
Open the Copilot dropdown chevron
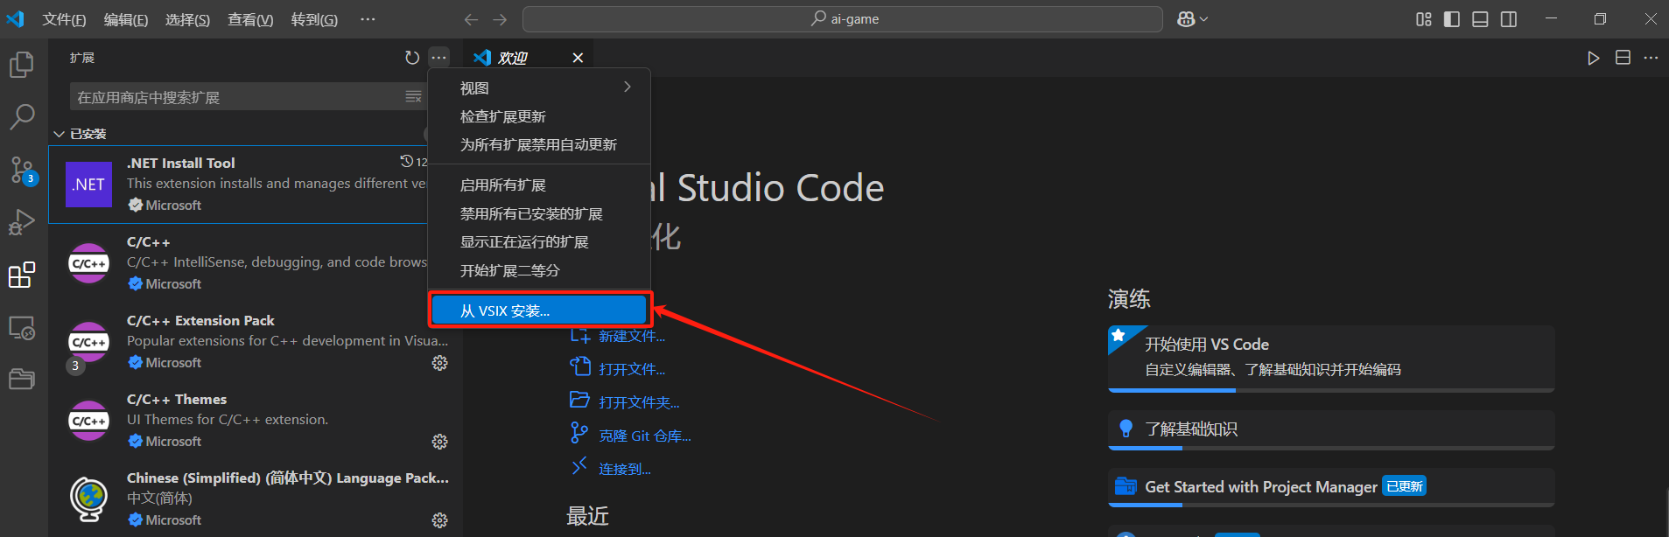pyautogui.click(x=1204, y=19)
